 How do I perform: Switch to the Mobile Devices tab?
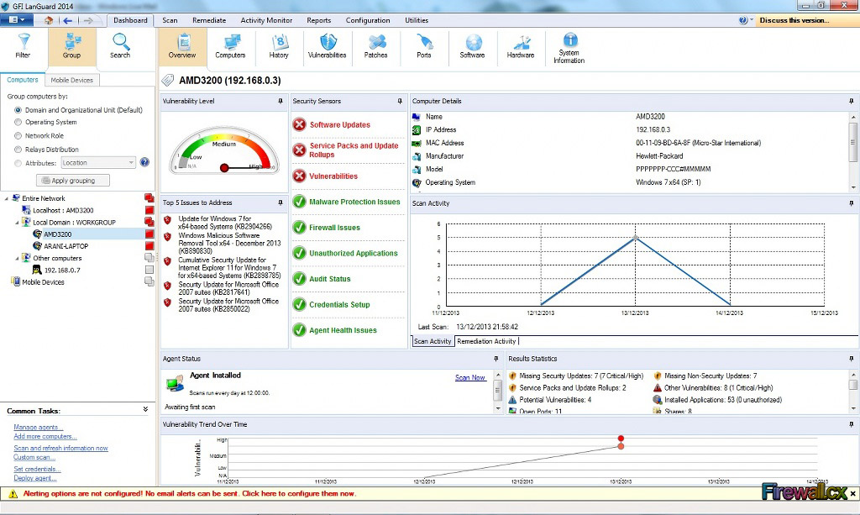(72, 80)
